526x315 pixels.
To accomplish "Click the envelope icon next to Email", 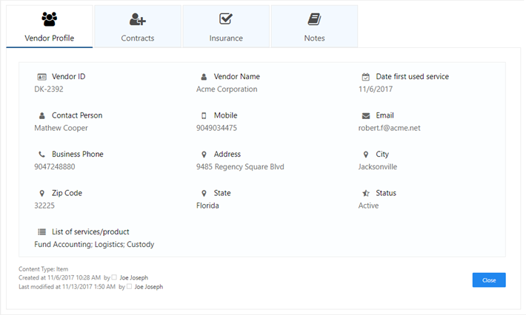I will pyautogui.click(x=366, y=116).
